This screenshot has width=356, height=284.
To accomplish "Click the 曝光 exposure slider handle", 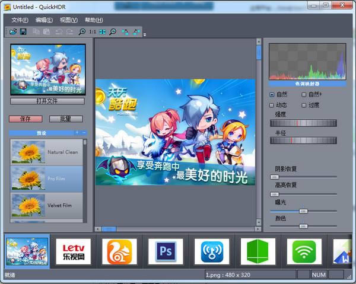I will coord(303,212).
